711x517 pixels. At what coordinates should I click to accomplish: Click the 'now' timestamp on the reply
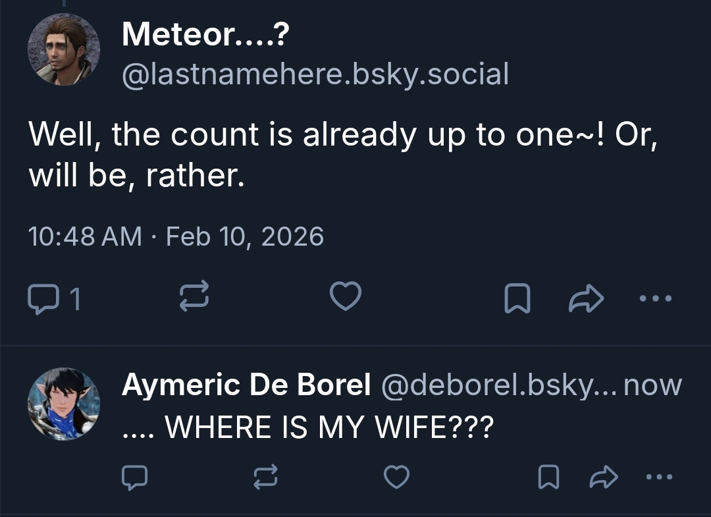652,385
